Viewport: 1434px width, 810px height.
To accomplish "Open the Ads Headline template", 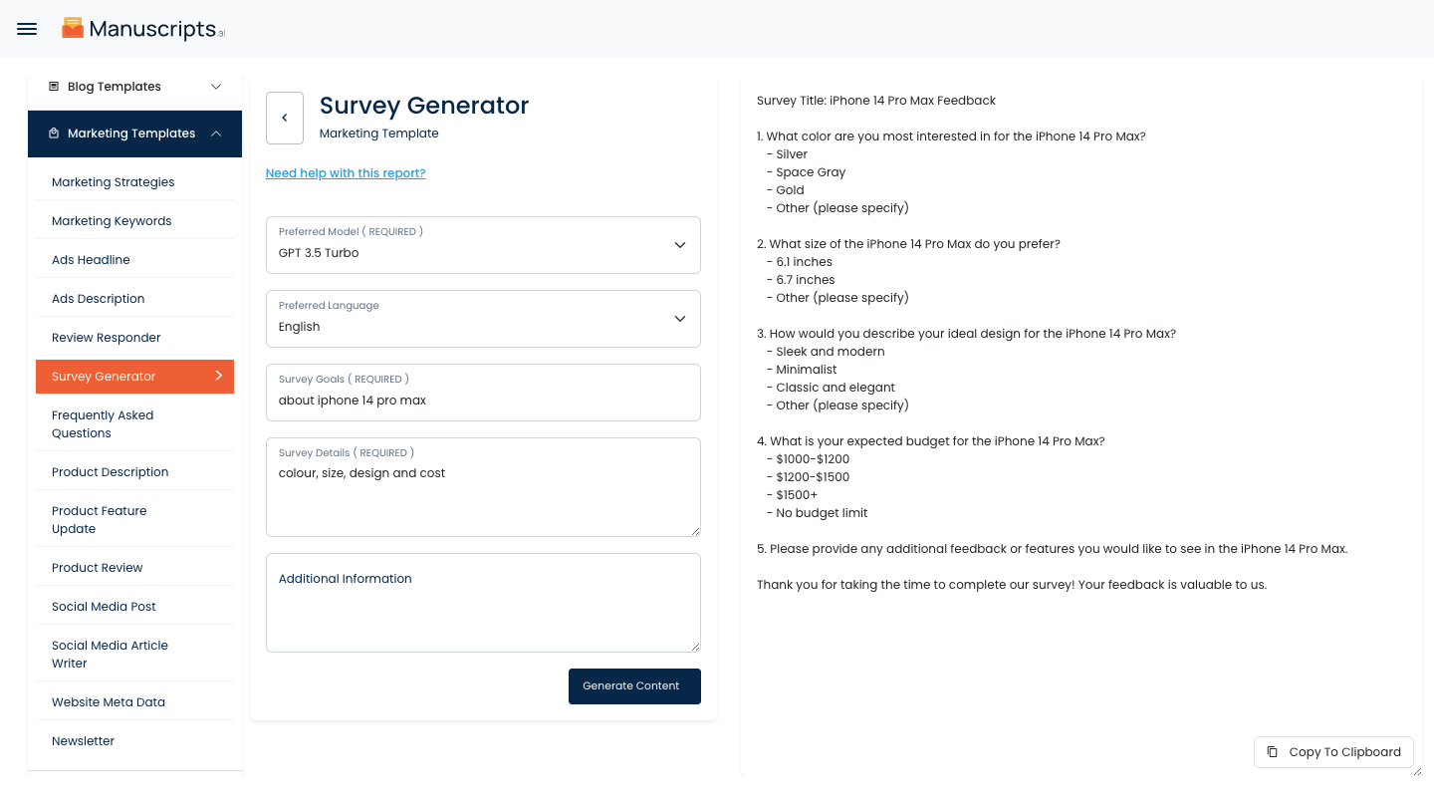I will coord(91,260).
